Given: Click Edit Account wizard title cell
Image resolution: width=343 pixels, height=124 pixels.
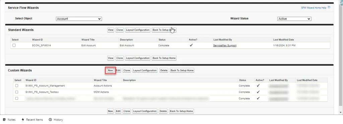Looking at the screenshot, I should 88,46.
